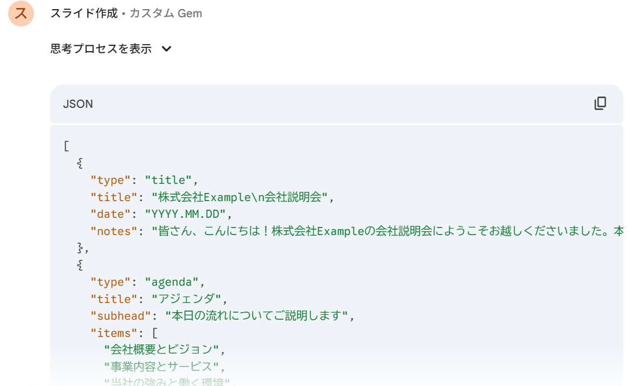This screenshot has width=632, height=386.
Task: Click the JSON language label in code header
Action: click(x=78, y=104)
